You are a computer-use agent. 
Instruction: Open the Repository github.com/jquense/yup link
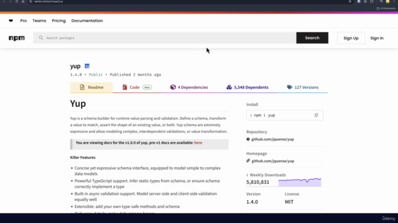[272, 139]
